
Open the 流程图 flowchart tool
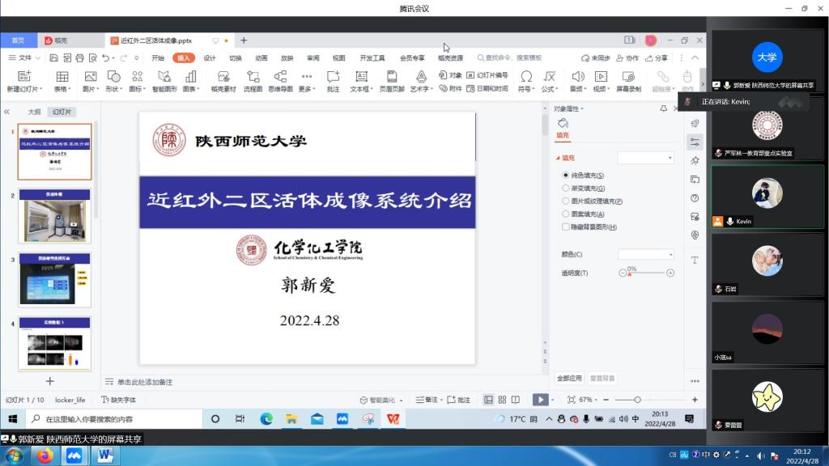(253, 82)
